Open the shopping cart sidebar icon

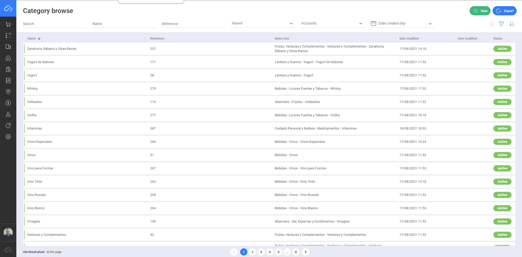(x=8, y=24)
